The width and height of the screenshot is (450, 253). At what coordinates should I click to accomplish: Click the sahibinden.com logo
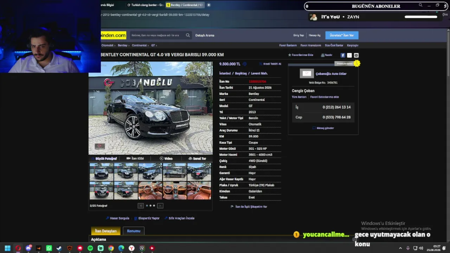[x=113, y=35]
